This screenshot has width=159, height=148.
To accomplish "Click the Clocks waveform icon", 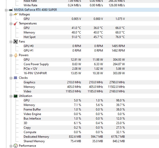I will (x=16, y=78).
